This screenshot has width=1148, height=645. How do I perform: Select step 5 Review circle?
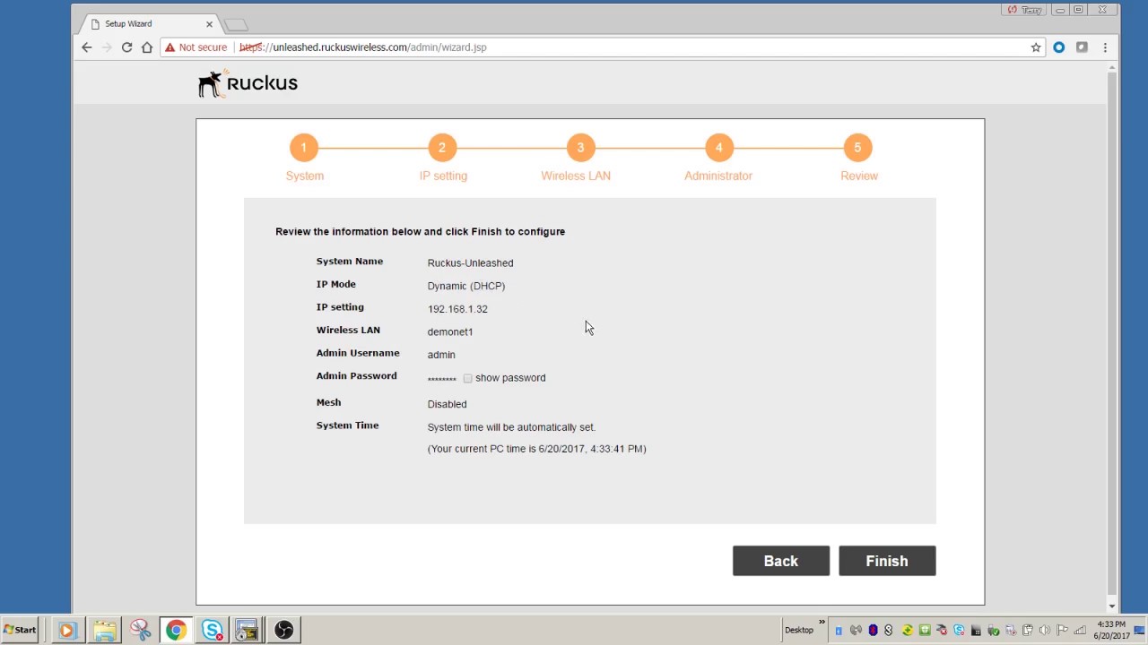coord(857,148)
